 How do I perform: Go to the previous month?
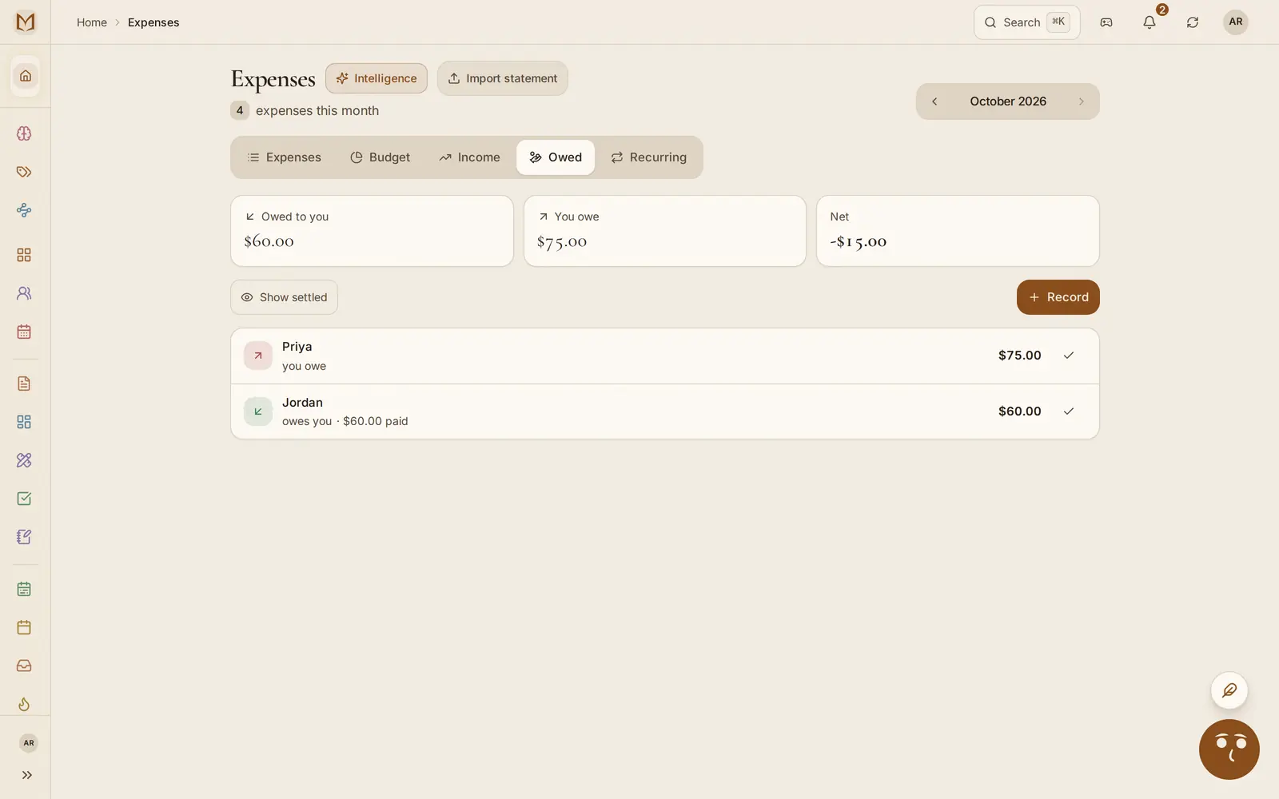[934, 101]
